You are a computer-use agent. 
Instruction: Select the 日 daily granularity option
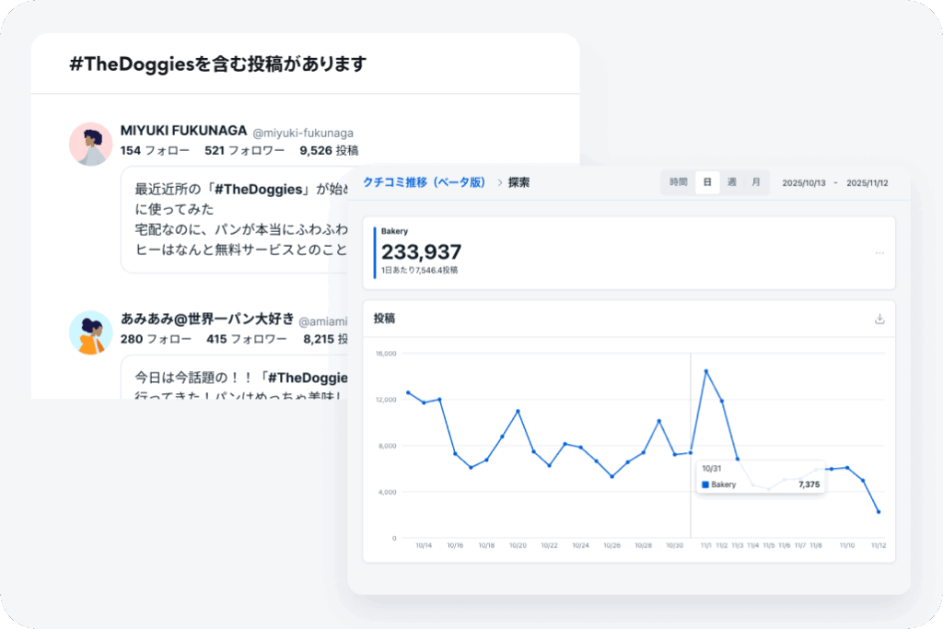tap(707, 182)
